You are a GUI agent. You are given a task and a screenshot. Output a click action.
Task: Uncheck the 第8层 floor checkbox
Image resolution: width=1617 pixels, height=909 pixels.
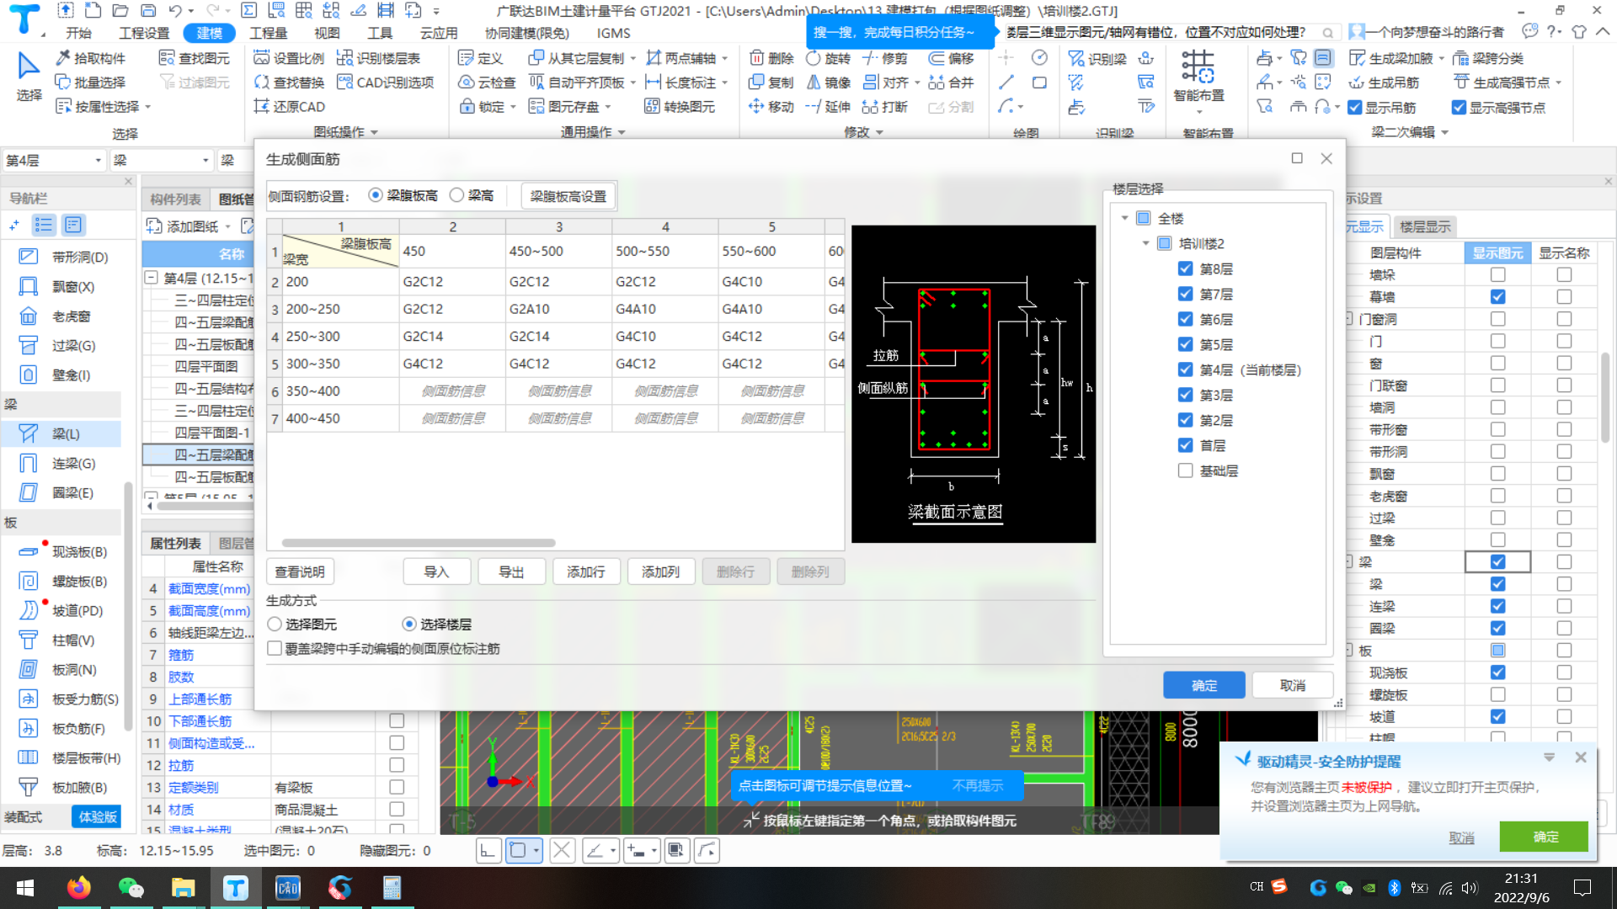[1185, 268]
